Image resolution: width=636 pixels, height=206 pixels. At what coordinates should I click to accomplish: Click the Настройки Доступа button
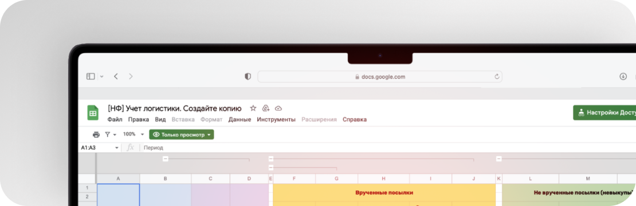[x=604, y=113]
